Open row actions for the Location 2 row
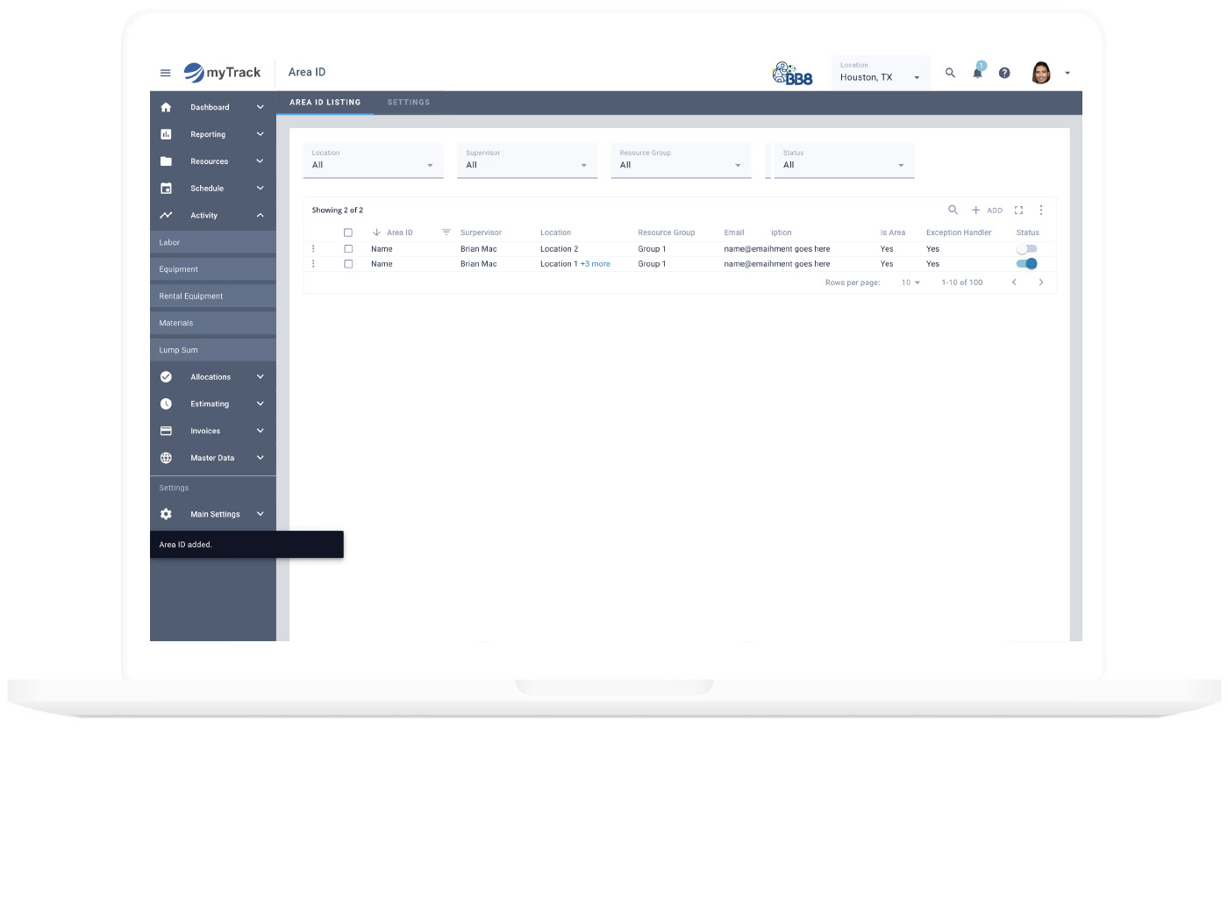1228x921 pixels. [x=313, y=249]
